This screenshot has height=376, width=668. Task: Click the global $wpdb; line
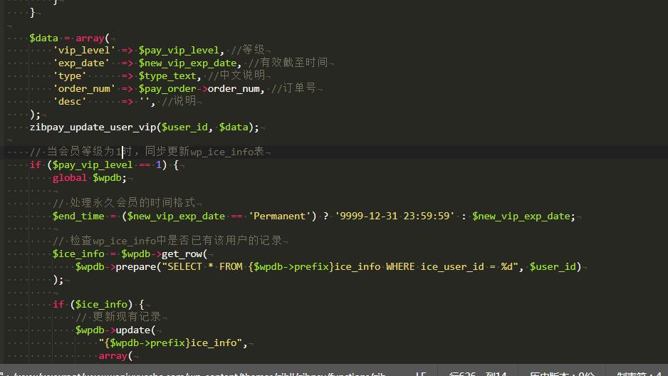click(90, 178)
